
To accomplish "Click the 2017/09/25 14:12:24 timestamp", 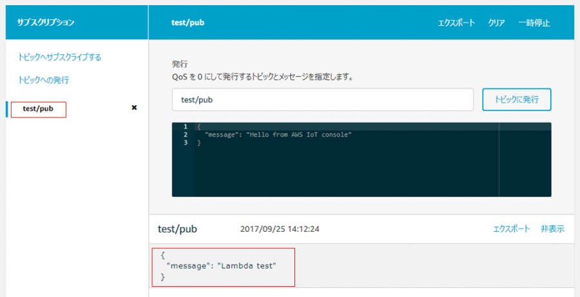I will coord(280,229).
